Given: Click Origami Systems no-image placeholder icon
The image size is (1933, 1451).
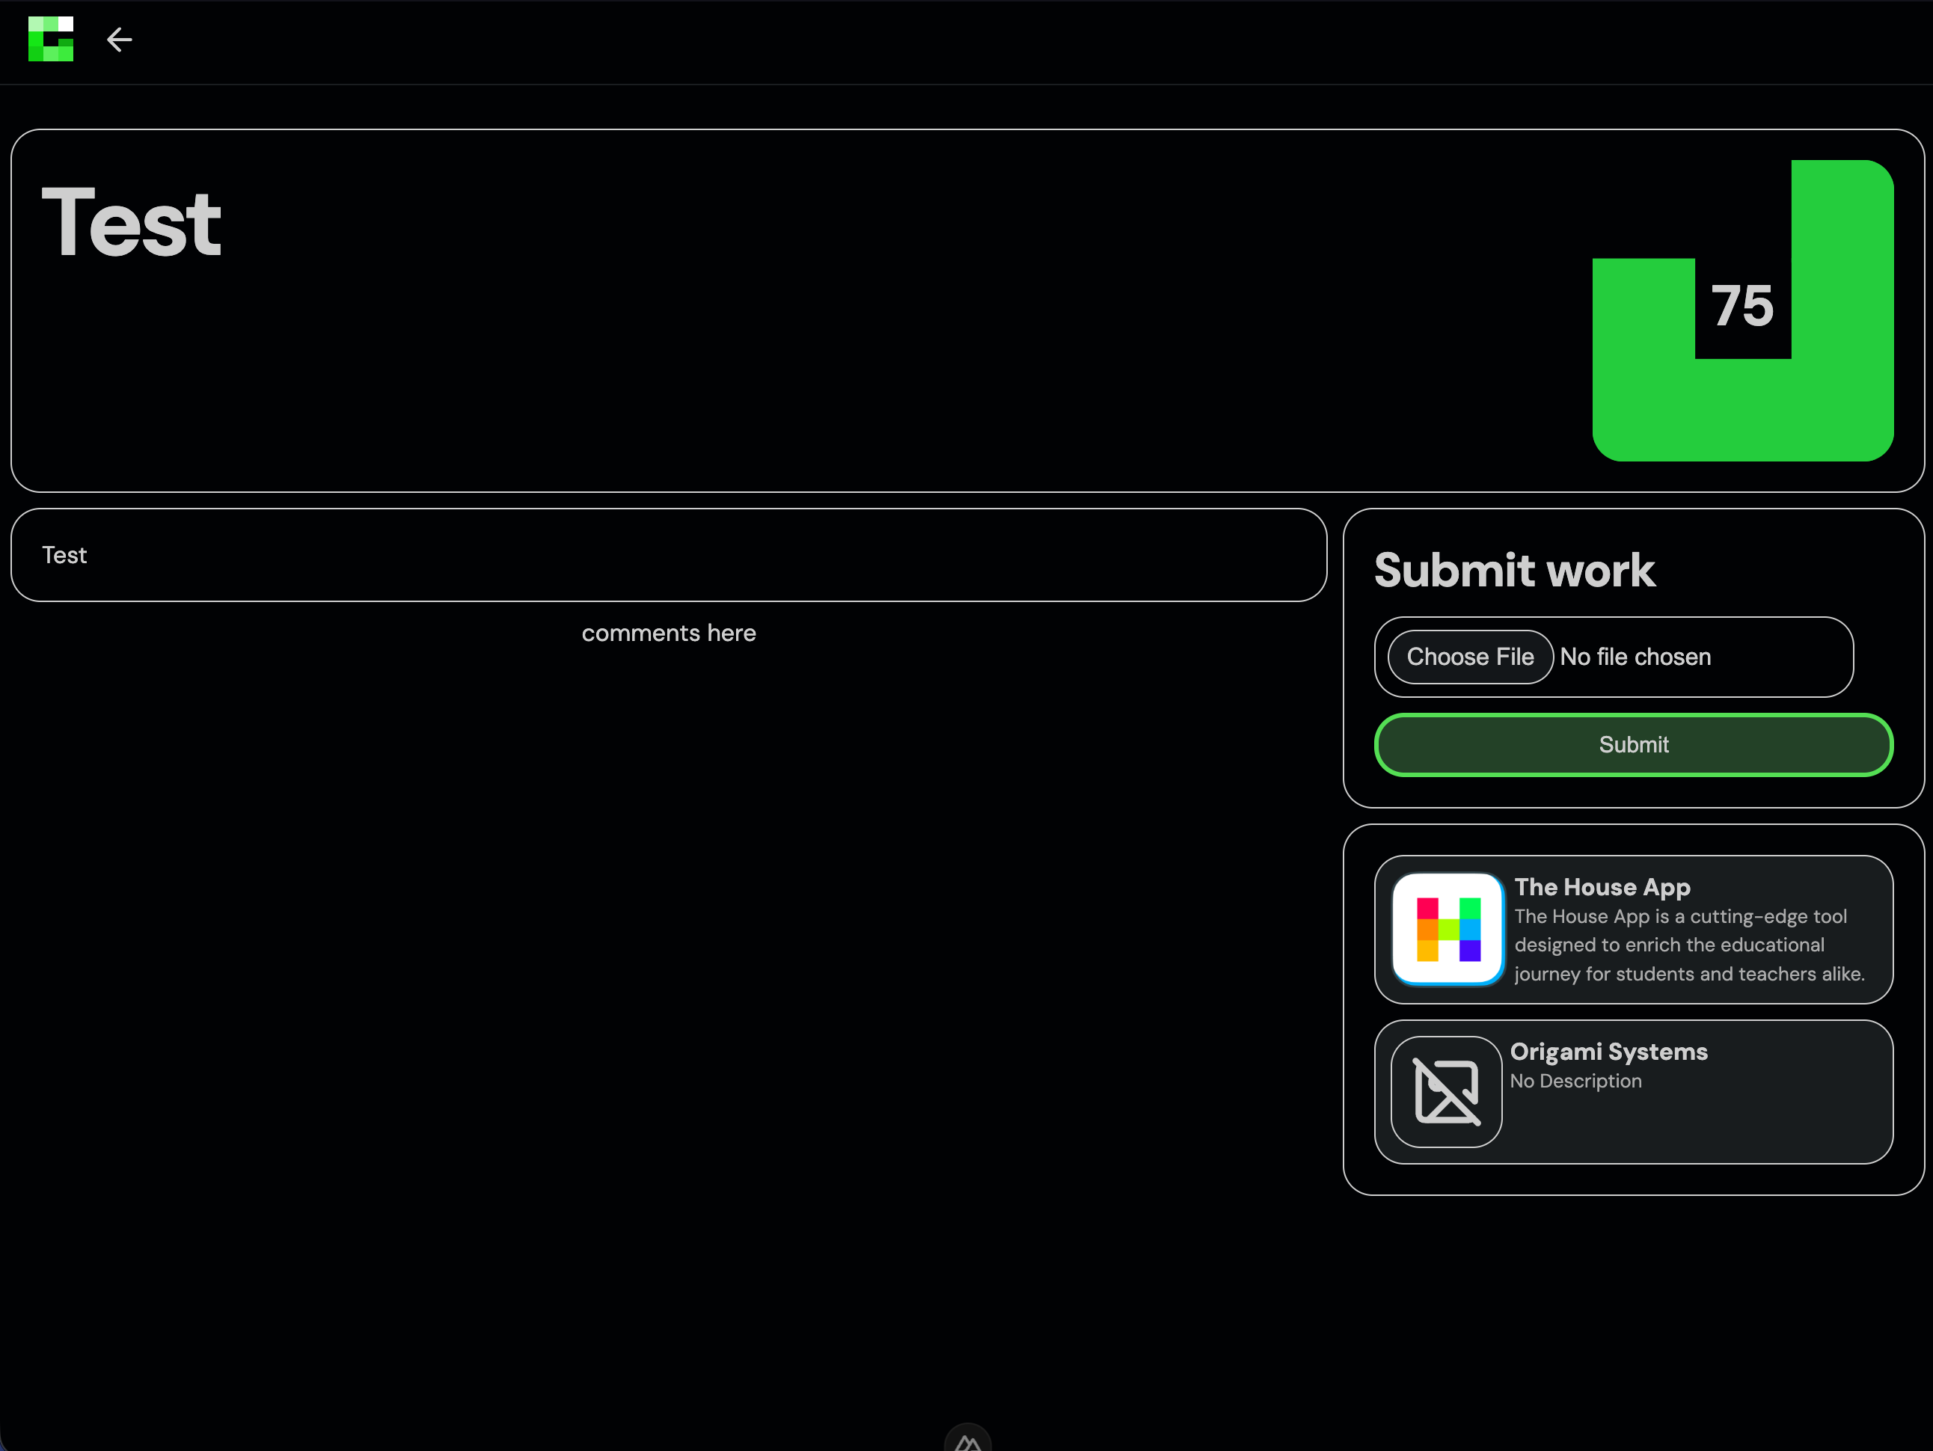Looking at the screenshot, I should 1446,1091.
